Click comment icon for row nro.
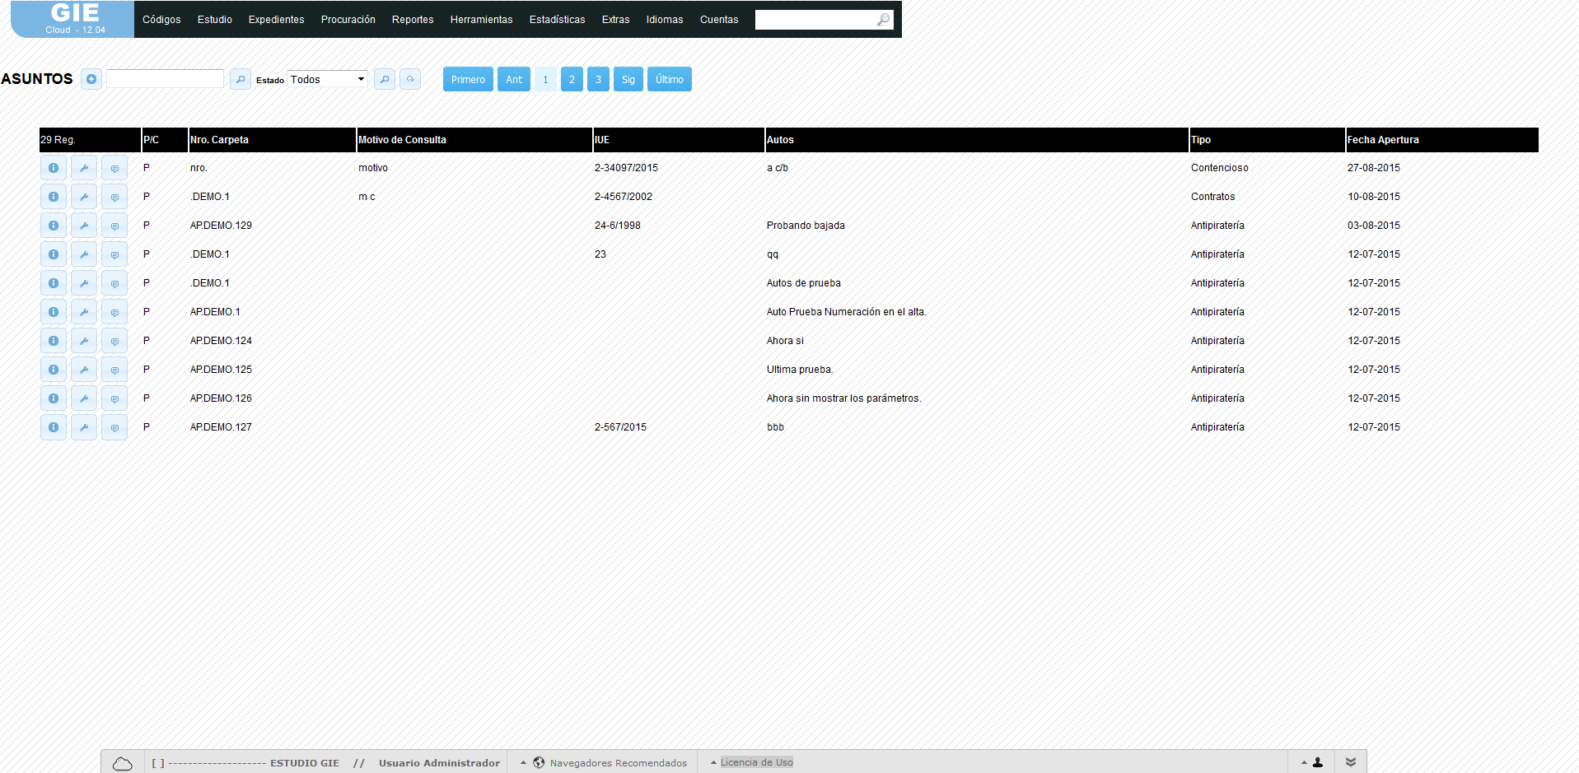 coord(114,168)
